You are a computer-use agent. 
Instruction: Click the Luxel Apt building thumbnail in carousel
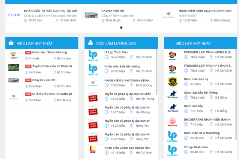pos(91,15)
